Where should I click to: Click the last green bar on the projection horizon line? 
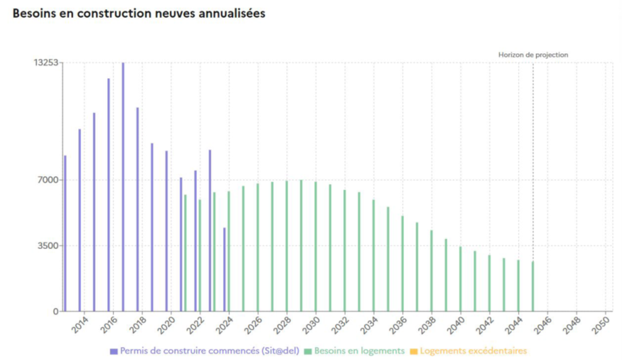(532, 286)
